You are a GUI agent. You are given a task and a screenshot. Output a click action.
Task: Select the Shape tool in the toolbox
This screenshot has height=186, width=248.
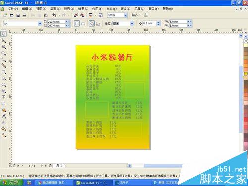pyautogui.click(x=4, y=41)
